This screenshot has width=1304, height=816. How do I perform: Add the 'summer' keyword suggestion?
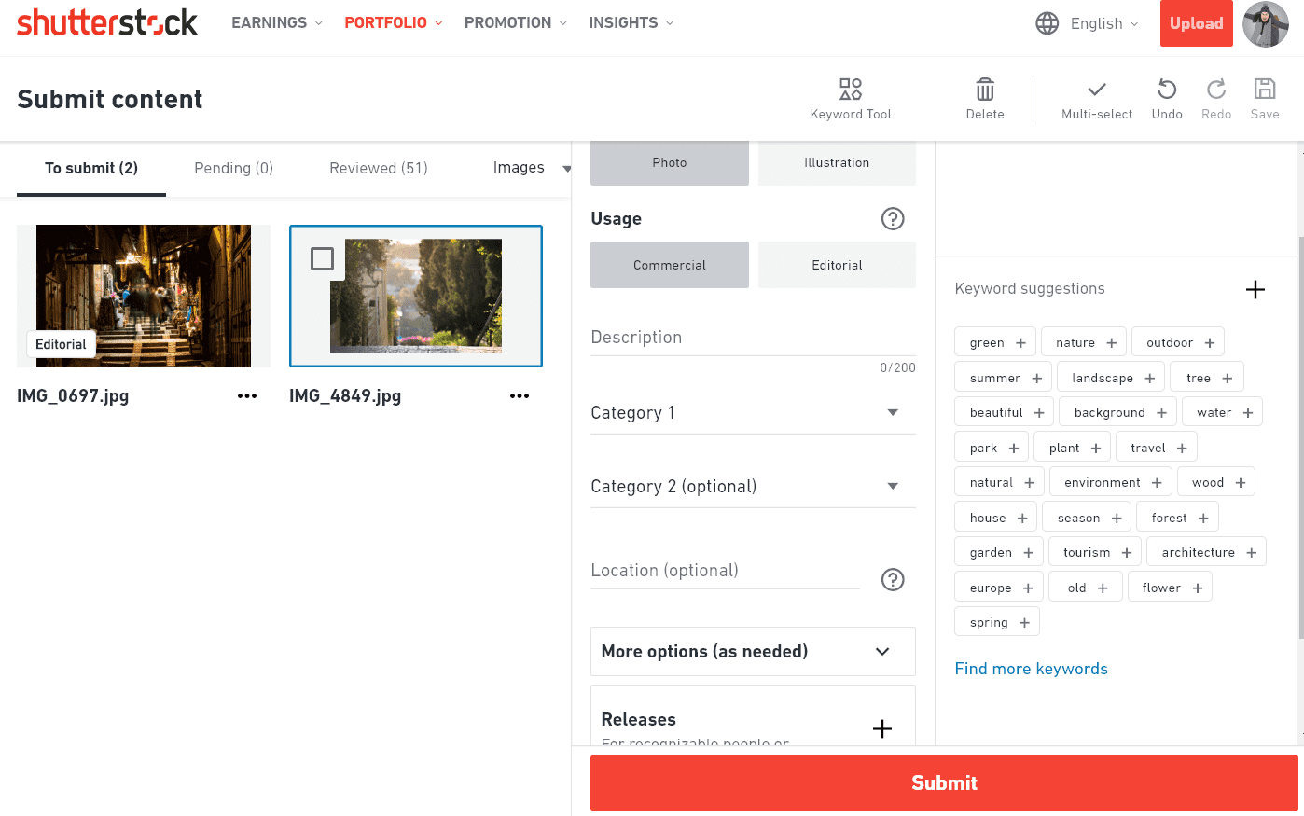pos(1004,378)
